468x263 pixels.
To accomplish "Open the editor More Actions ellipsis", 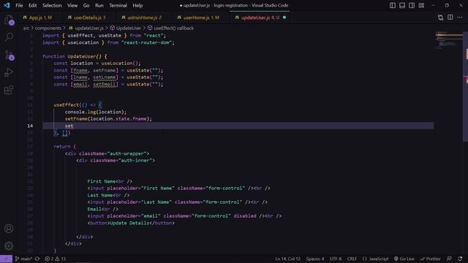I will point(460,18).
